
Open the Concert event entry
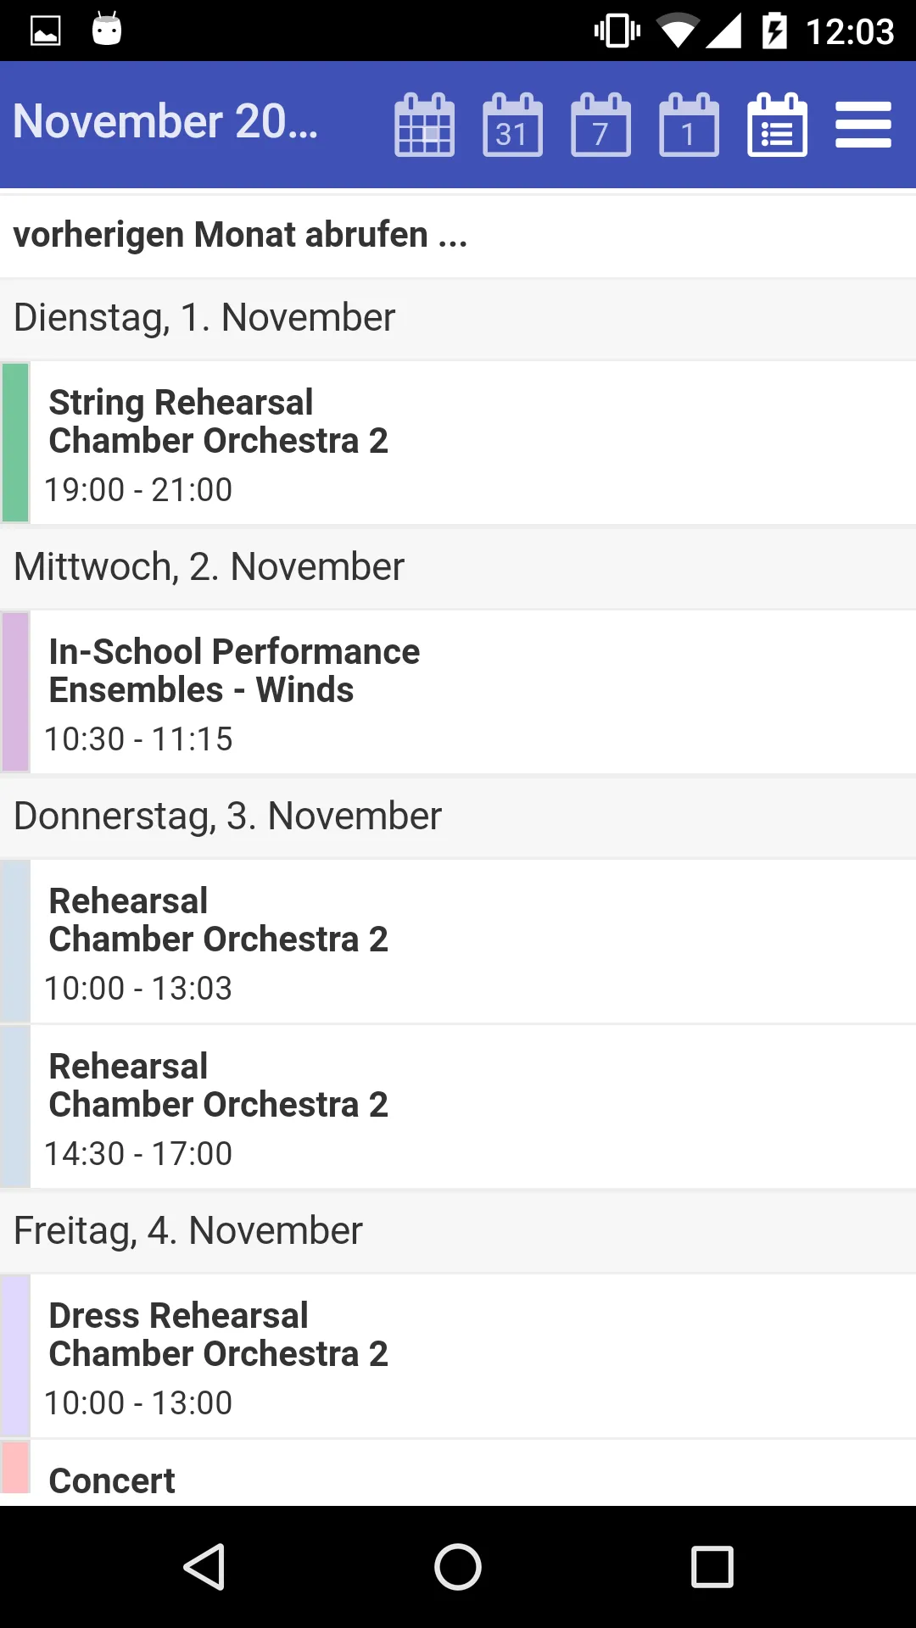(x=458, y=1473)
